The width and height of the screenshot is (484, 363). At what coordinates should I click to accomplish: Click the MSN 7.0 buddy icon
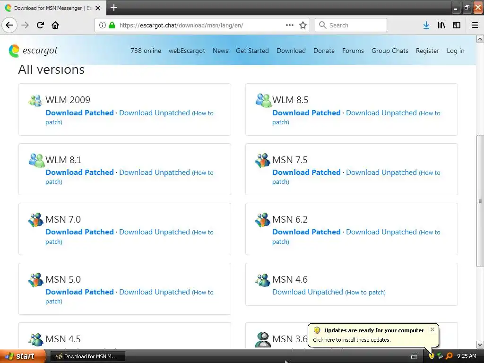tap(36, 219)
